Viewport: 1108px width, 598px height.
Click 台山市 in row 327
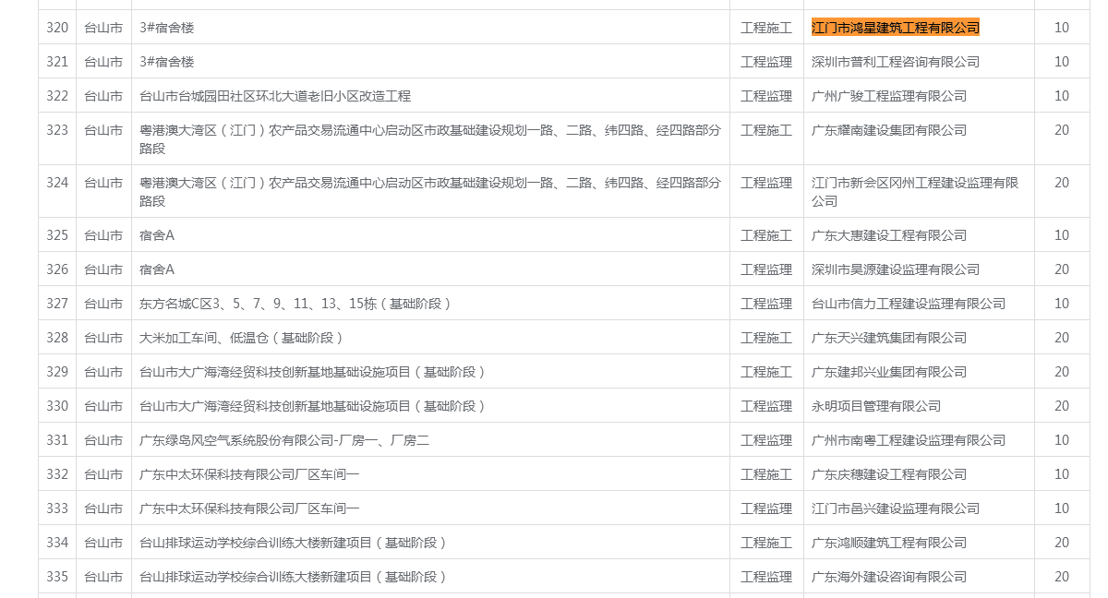[x=103, y=304]
